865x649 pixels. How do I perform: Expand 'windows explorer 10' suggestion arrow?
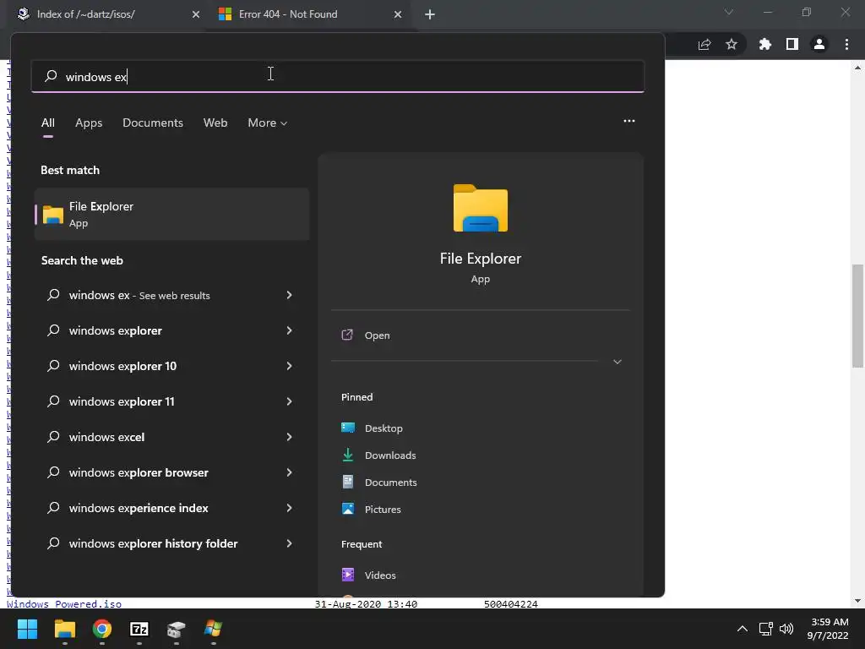[x=289, y=366]
